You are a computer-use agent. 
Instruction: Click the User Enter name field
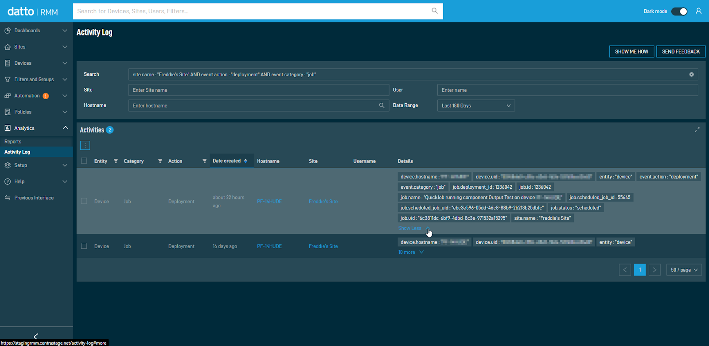point(568,90)
